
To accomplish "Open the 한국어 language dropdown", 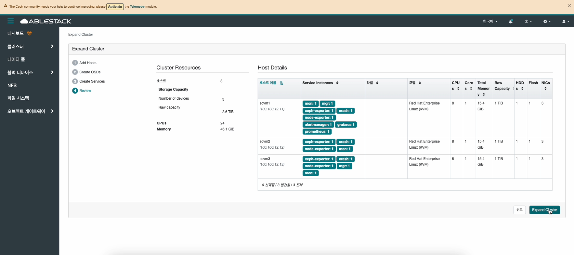I will point(490,21).
